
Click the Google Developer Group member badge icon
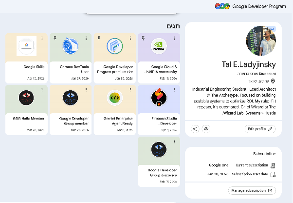click(x=71, y=98)
